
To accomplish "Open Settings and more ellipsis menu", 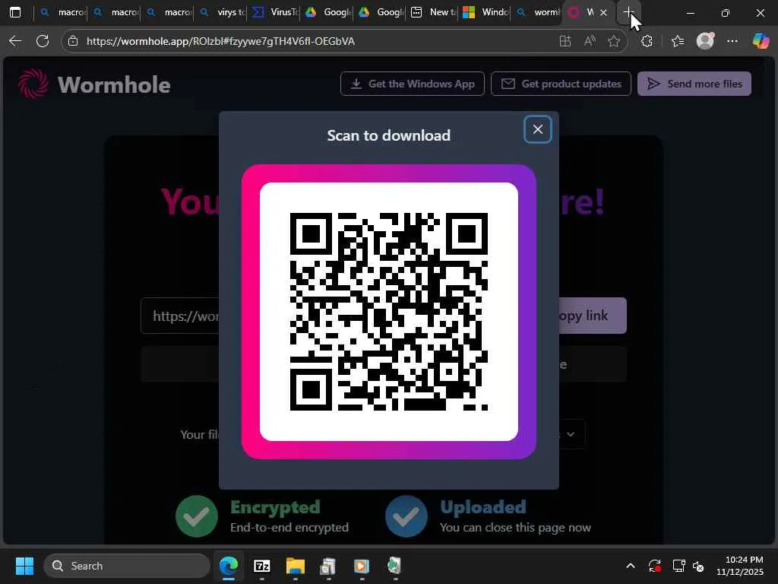I will (x=732, y=41).
